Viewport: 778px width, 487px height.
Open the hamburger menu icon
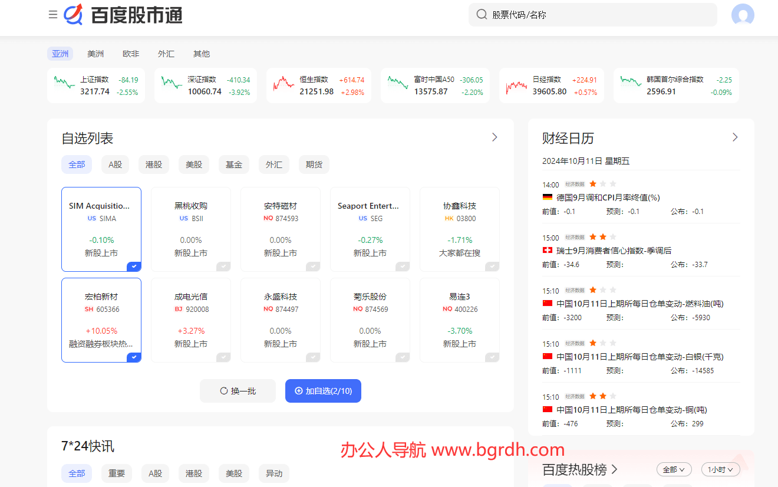(x=53, y=15)
